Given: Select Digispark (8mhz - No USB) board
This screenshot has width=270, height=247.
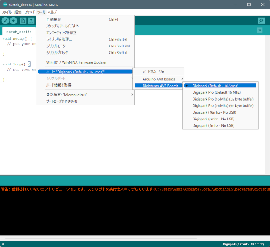Looking at the screenshot, I should tap(220, 119).
